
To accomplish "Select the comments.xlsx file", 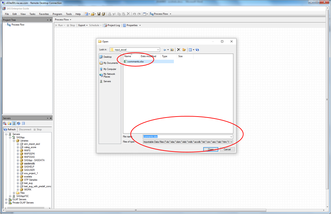I will coord(136,62).
